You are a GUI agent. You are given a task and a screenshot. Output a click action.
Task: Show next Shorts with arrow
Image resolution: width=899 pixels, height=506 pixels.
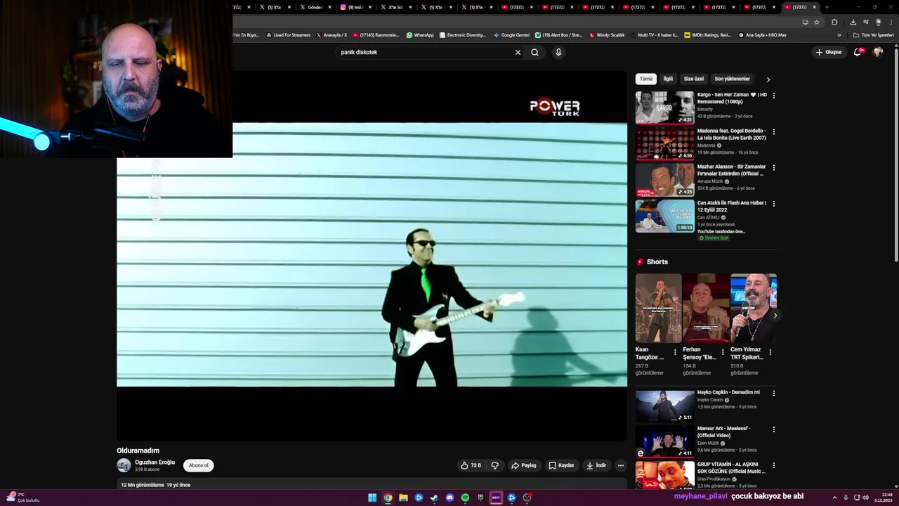coord(775,316)
